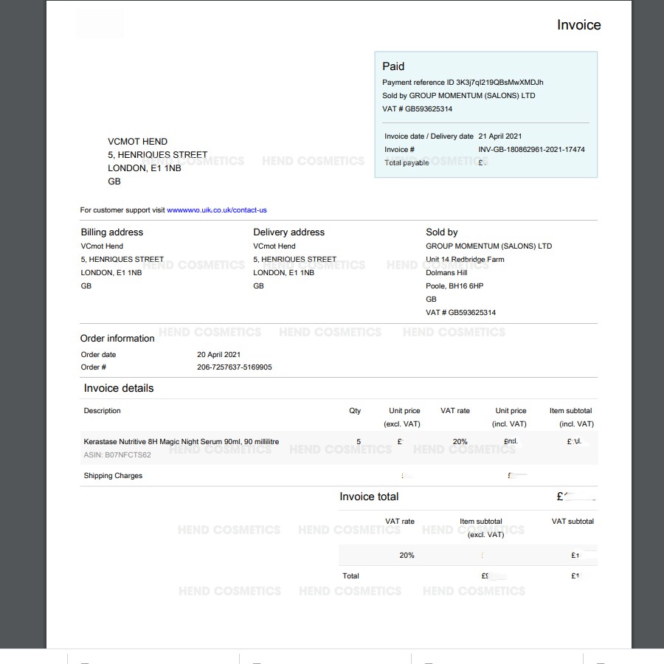664x664 pixels.
Task: Click invoice number INV-GB-180862961-2021-17474
Action: [x=531, y=150]
